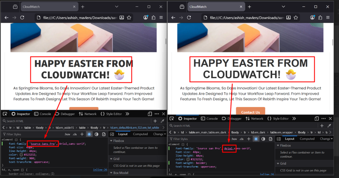
Task: Collapse Flexbox section in left window
Action: click(111, 141)
